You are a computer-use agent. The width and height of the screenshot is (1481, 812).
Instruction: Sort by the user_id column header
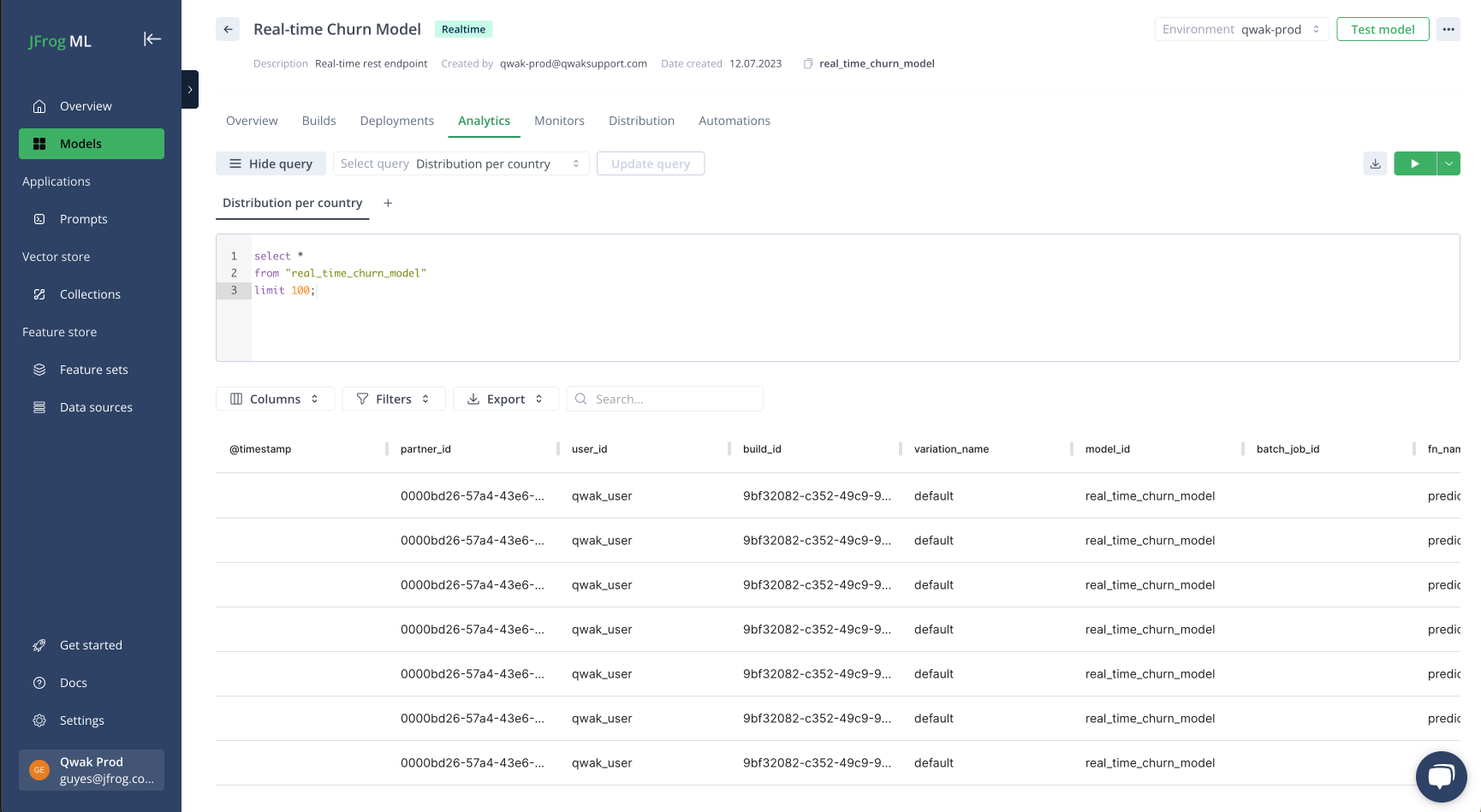pos(590,449)
